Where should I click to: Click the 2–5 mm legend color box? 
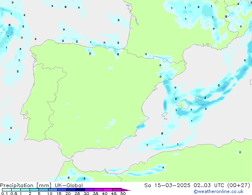pos(34,190)
